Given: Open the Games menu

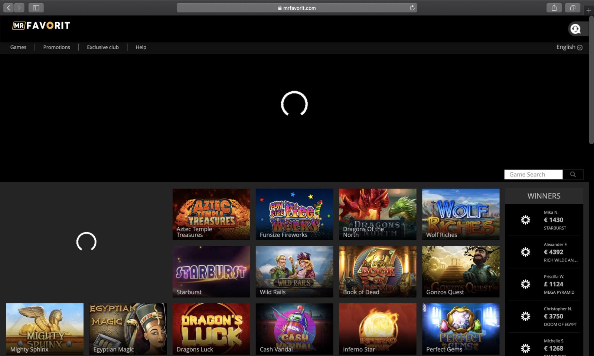Looking at the screenshot, I should pyautogui.click(x=18, y=47).
